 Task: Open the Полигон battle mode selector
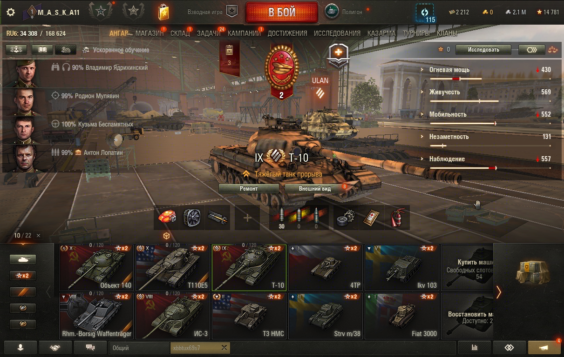click(x=345, y=12)
